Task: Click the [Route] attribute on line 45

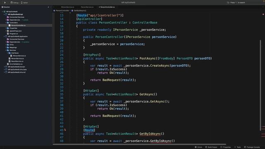Action: coord(89,130)
